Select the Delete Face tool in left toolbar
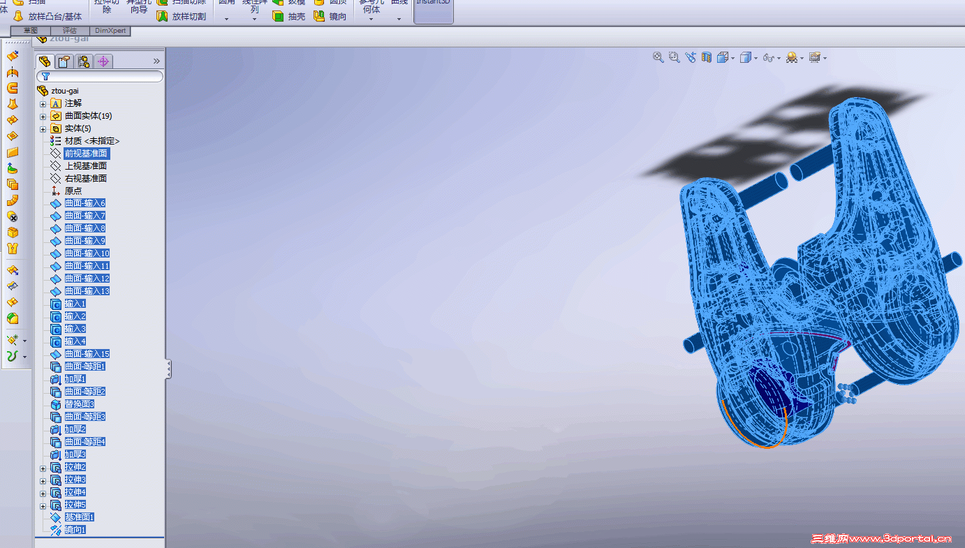Image resolution: width=965 pixels, height=548 pixels. (x=12, y=216)
